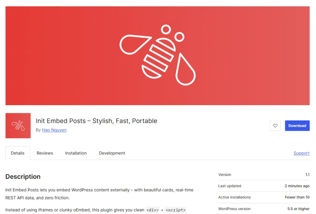316x214 pixels.
Task: Click the 'Fewer than 10' value
Action: (297, 197)
